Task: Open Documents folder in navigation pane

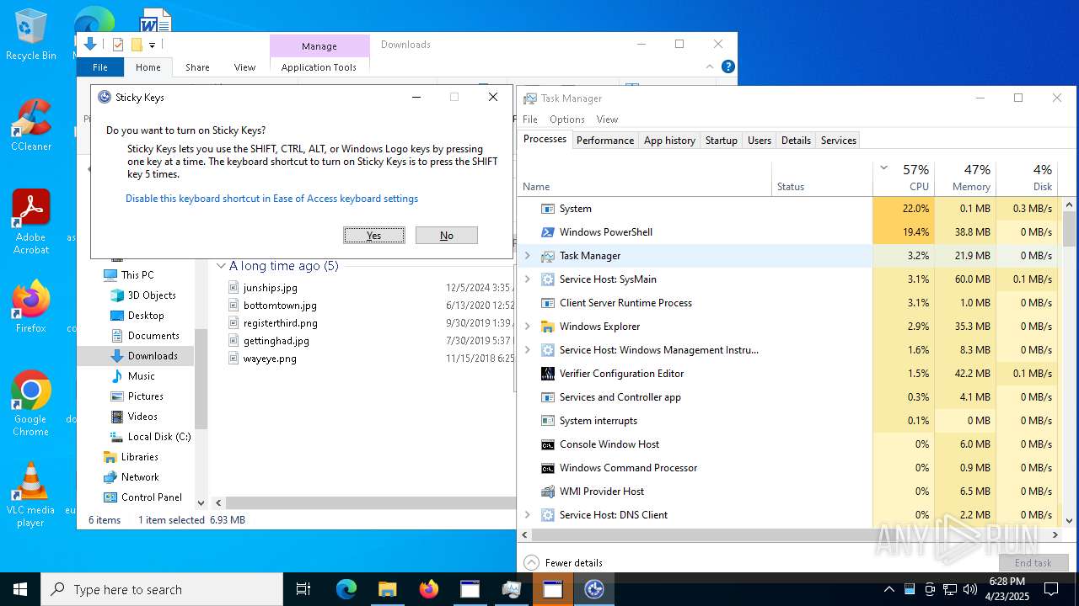Action: click(153, 336)
